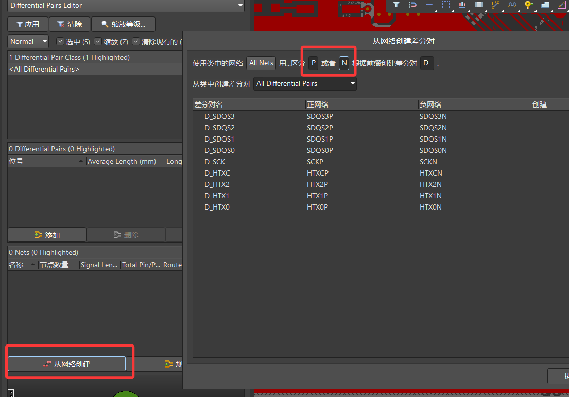Open 缩放等级 zoom level settings
This screenshot has height=397, width=569.
tap(124, 24)
